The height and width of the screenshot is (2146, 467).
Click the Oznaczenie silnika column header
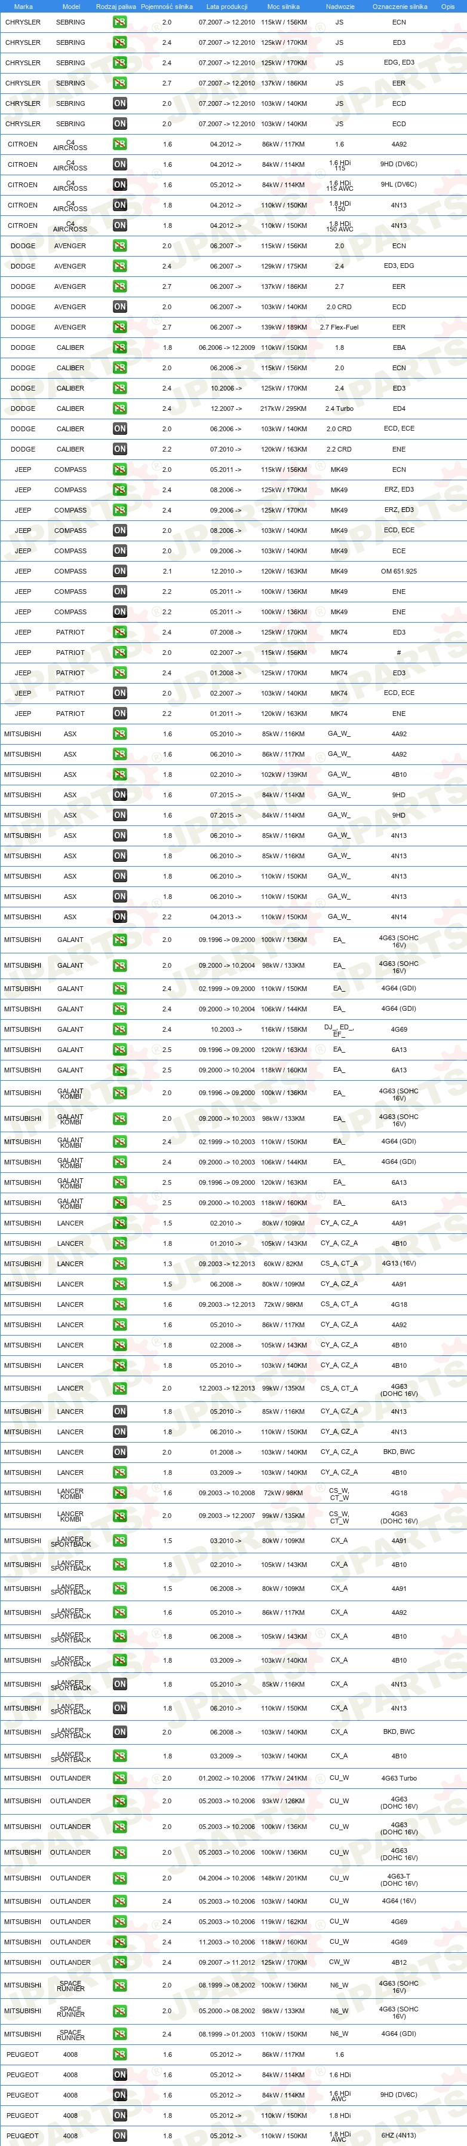400,6
